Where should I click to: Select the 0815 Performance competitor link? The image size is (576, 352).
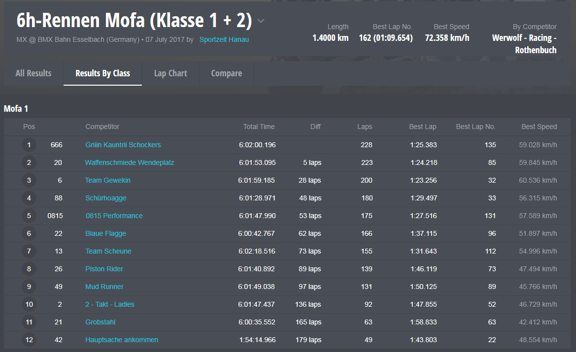[114, 216]
